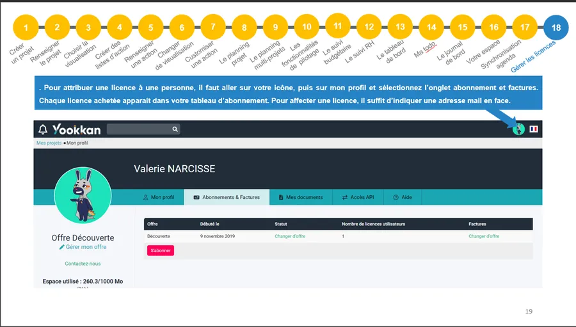Select the 9 novembre 2019 date cell
576x327 pixels.
click(x=218, y=236)
